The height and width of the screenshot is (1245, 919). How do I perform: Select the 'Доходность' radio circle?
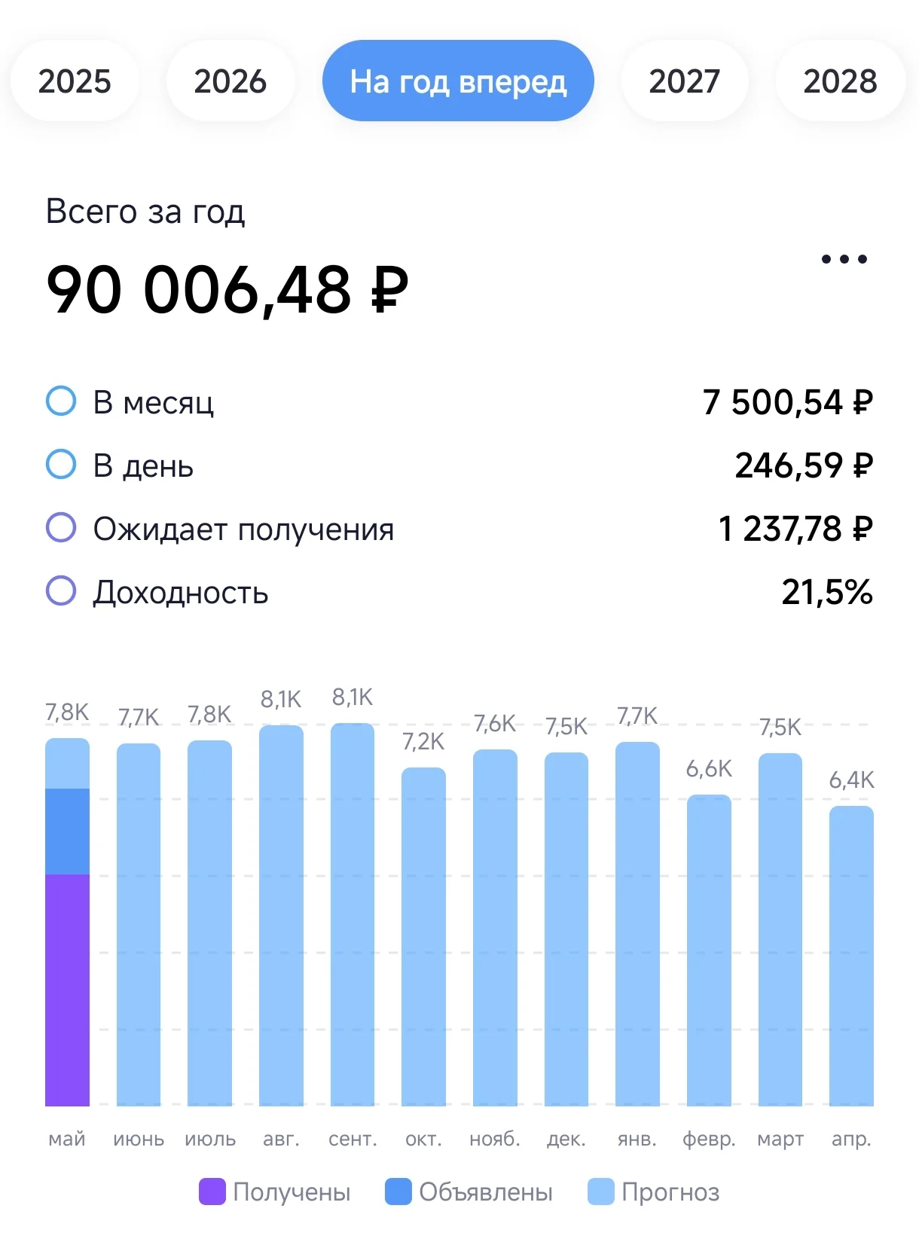[61, 591]
